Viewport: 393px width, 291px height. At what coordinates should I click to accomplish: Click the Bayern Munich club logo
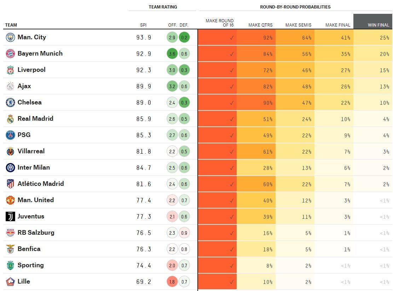(10, 54)
